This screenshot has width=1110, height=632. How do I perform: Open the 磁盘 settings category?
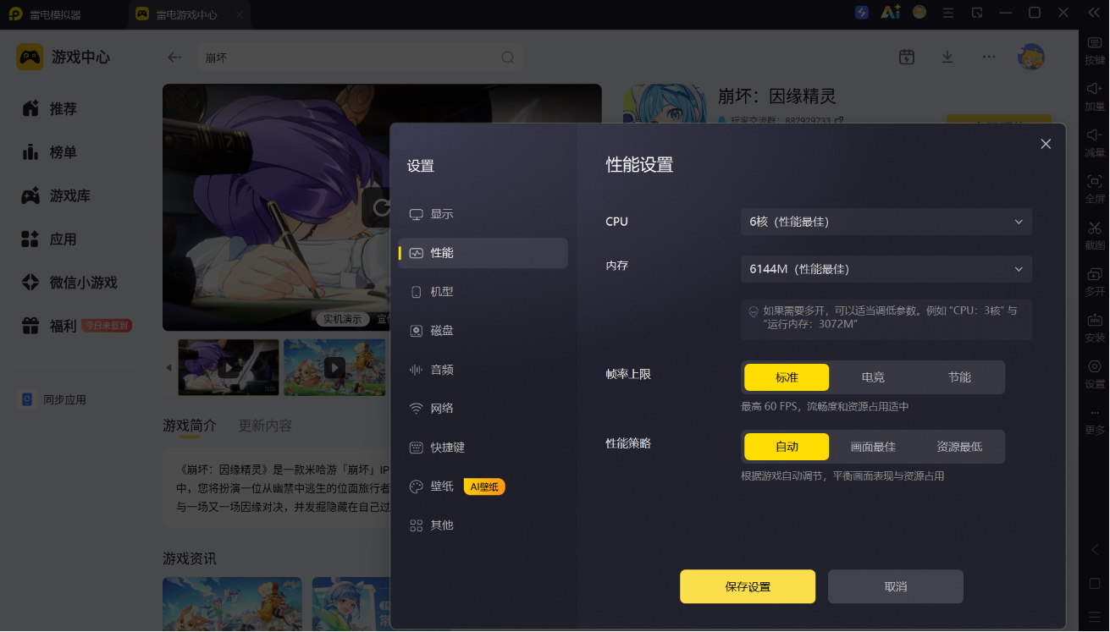tap(483, 331)
